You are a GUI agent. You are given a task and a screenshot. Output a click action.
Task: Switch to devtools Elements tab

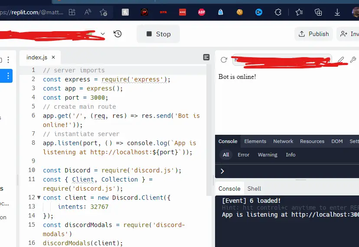click(x=255, y=141)
